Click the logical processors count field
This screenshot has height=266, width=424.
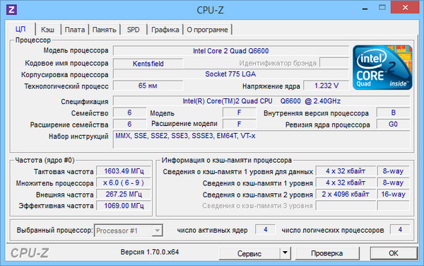(400, 230)
